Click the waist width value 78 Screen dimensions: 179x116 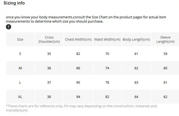click(x=107, y=82)
